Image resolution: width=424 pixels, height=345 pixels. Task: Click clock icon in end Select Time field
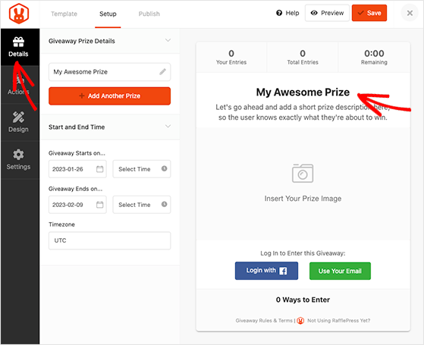tap(164, 204)
